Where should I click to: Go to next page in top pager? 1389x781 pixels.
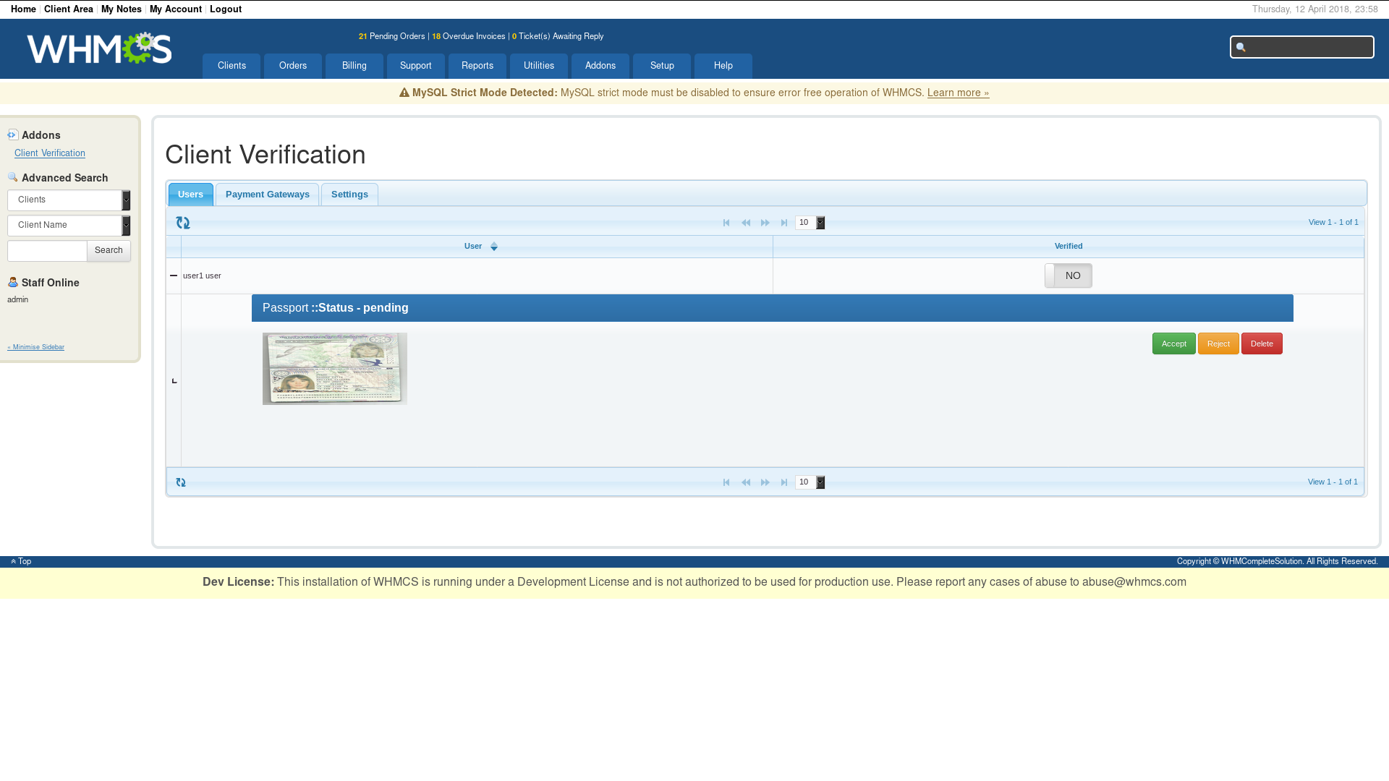[x=765, y=223]
